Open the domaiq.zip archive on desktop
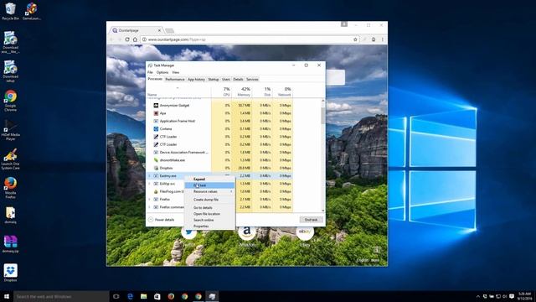This screenshot has height=302, width=536. 10,244
